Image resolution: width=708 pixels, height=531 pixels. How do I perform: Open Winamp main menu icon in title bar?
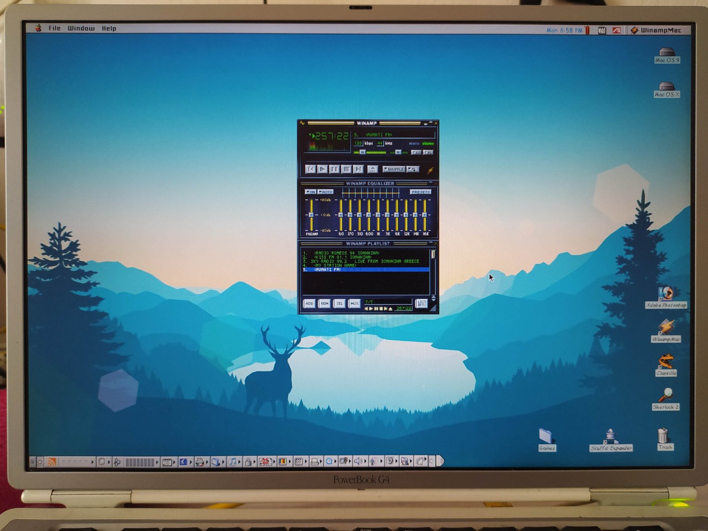tap(302, 123)
